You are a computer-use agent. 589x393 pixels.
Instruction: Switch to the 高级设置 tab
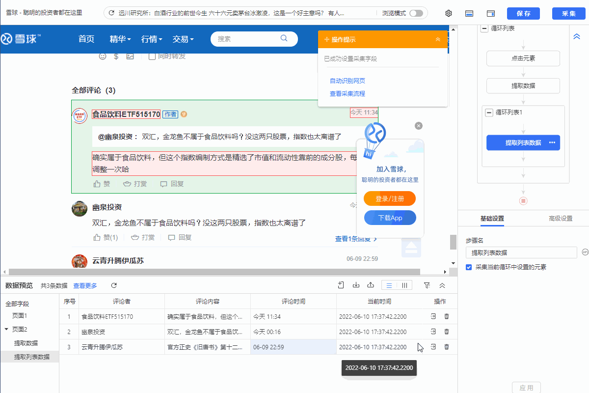(561, 219)
